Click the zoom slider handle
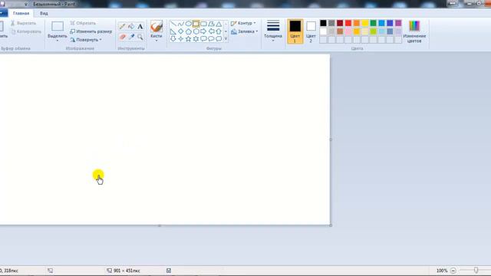 pos(476,271)
